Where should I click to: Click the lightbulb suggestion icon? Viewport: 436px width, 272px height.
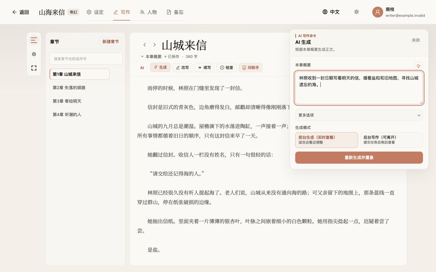[418, 66]
